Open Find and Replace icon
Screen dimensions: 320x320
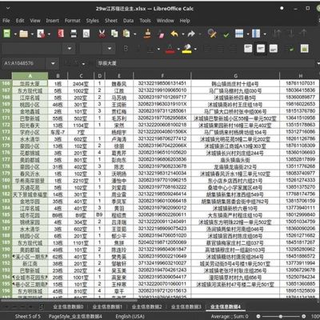pyautogui.click(x=212, y=34)
